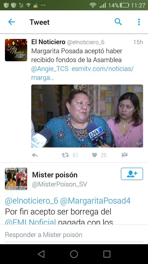Screen dimensions: 148x264
Task: Open the three-dot overflow menu
Action: [139, 22]
